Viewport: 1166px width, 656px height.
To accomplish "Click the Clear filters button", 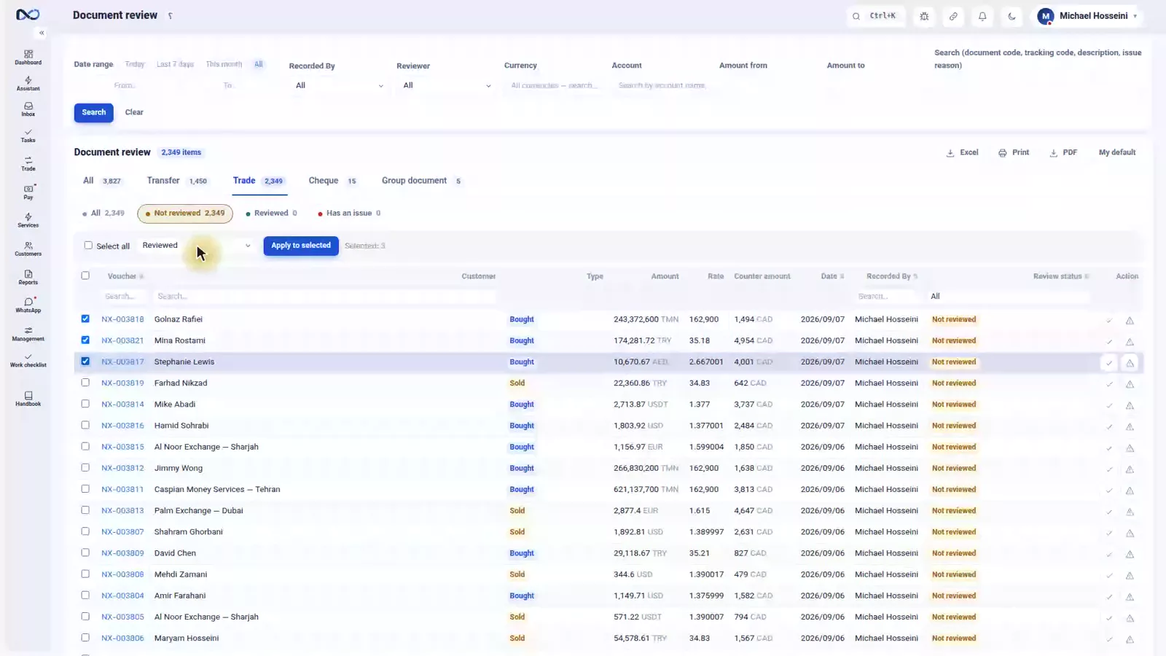I will point(134,112).
